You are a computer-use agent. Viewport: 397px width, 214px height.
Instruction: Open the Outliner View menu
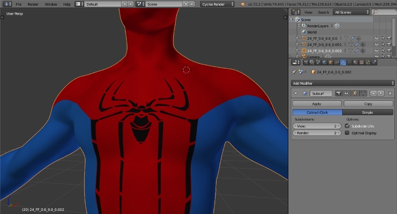(x=308, y=12)
